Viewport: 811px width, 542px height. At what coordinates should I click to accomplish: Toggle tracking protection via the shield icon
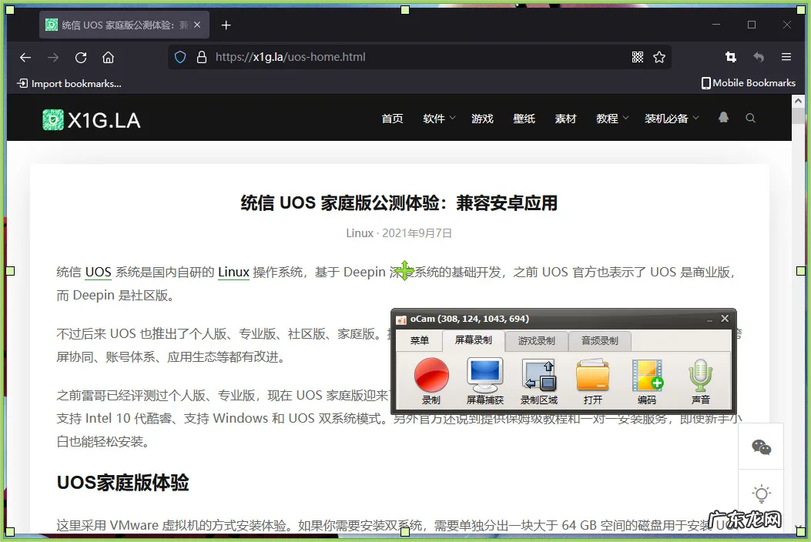178,56
